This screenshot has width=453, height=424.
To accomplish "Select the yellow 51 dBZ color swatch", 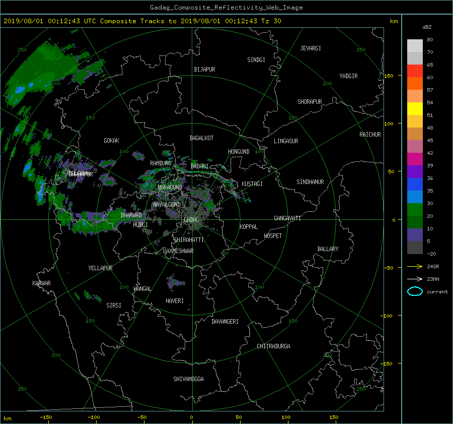I will tap(415, 108).
